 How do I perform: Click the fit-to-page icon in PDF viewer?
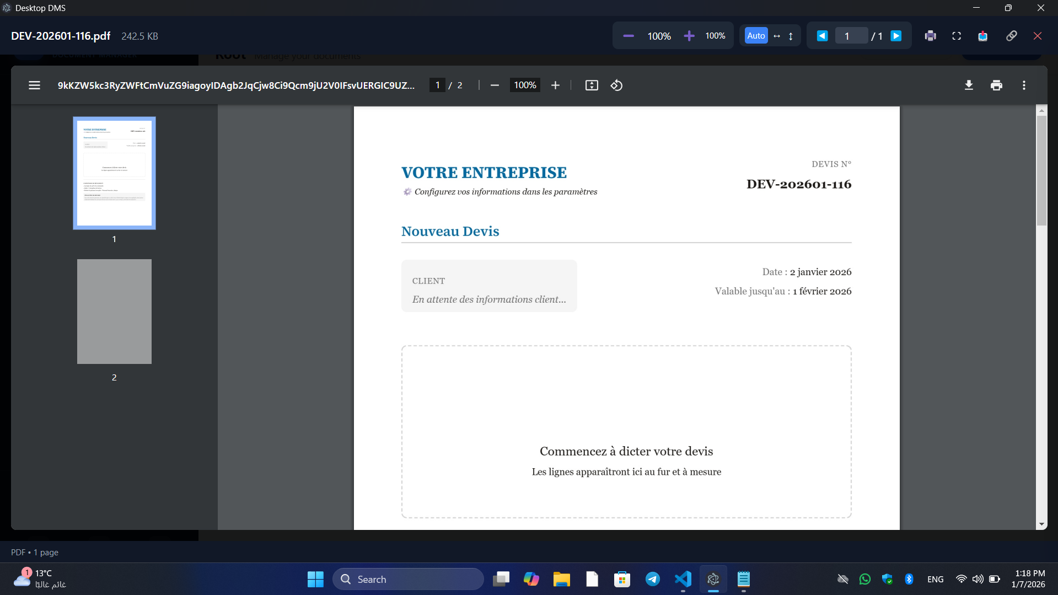coord(591,85)
